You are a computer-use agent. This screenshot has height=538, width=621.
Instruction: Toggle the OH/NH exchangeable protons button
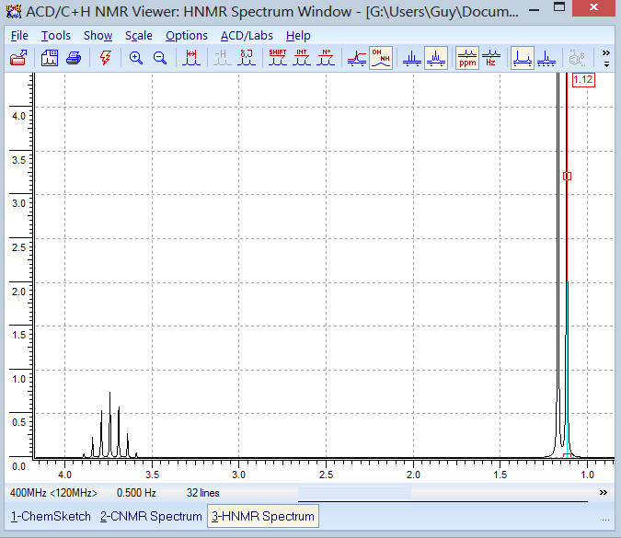click(381, 58)
